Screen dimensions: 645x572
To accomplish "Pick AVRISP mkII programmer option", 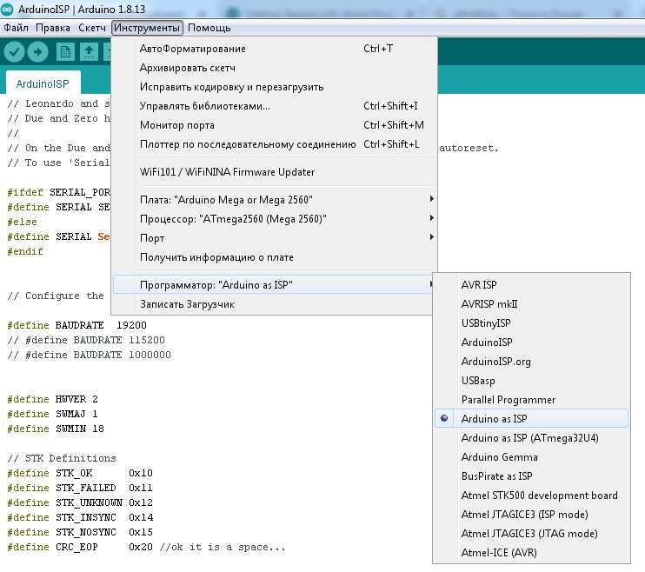I will [x=489, y=303].
